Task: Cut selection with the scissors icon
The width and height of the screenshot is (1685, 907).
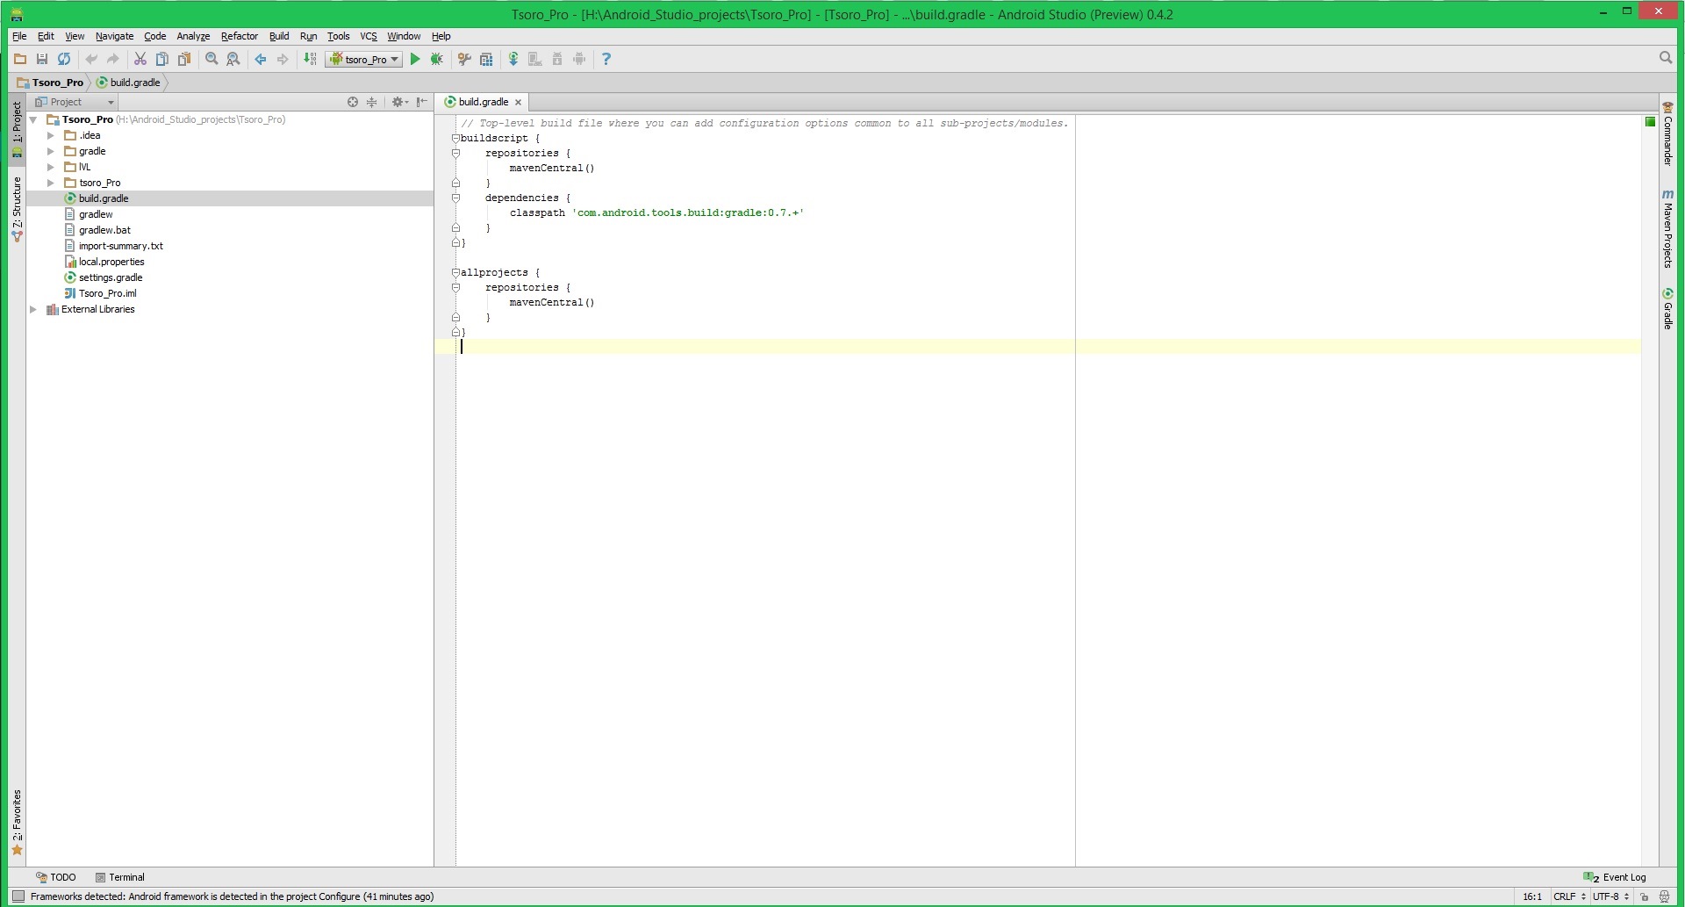Action: tap(140, 59)
